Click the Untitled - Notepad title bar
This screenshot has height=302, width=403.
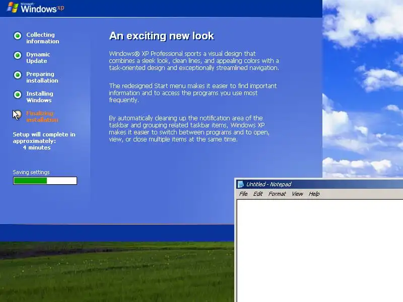click(x=319, y=184)
